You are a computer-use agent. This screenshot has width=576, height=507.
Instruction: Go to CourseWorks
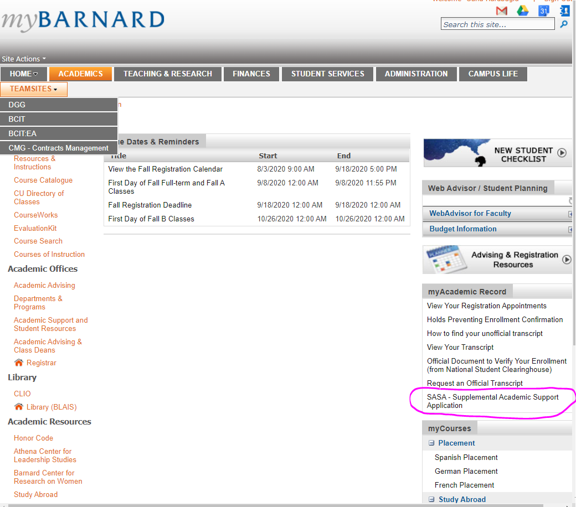pyautogui.click(x=35, y=215)
